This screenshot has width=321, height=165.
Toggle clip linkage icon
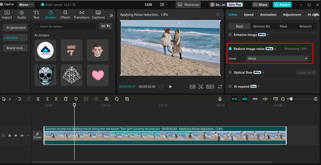pyautogui.click(x=255, y=99)
